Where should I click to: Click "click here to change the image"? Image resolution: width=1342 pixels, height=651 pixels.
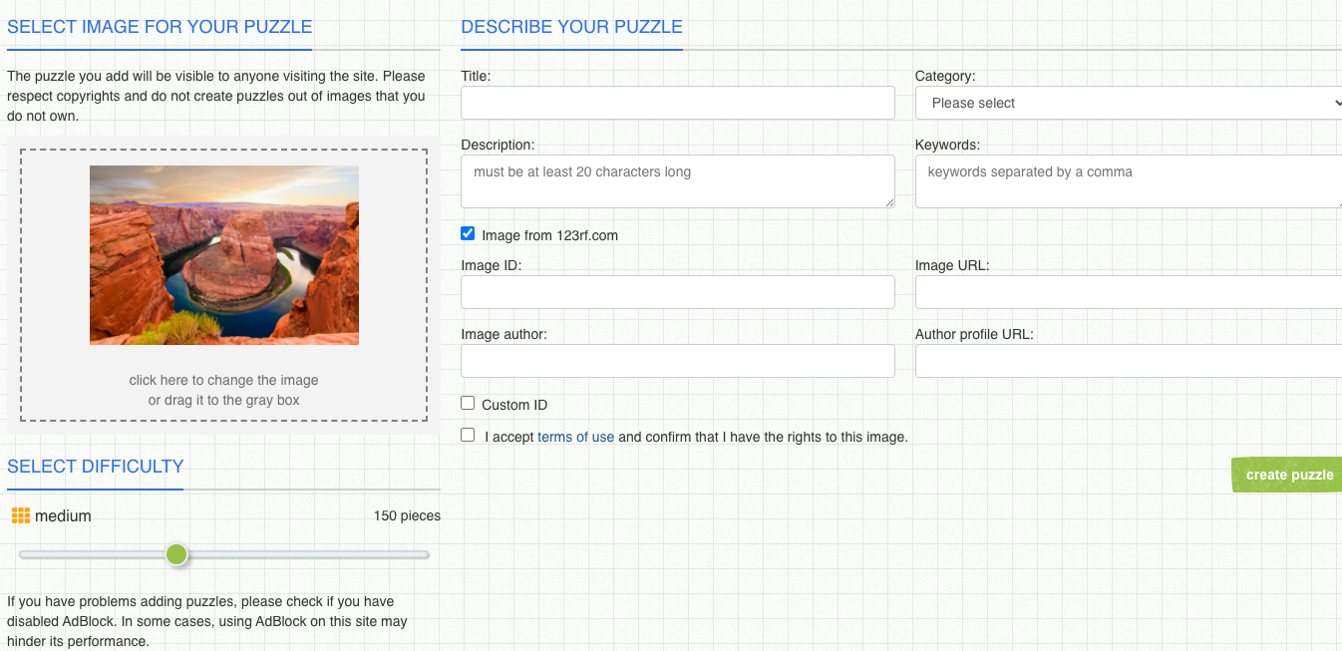(223, 380)
